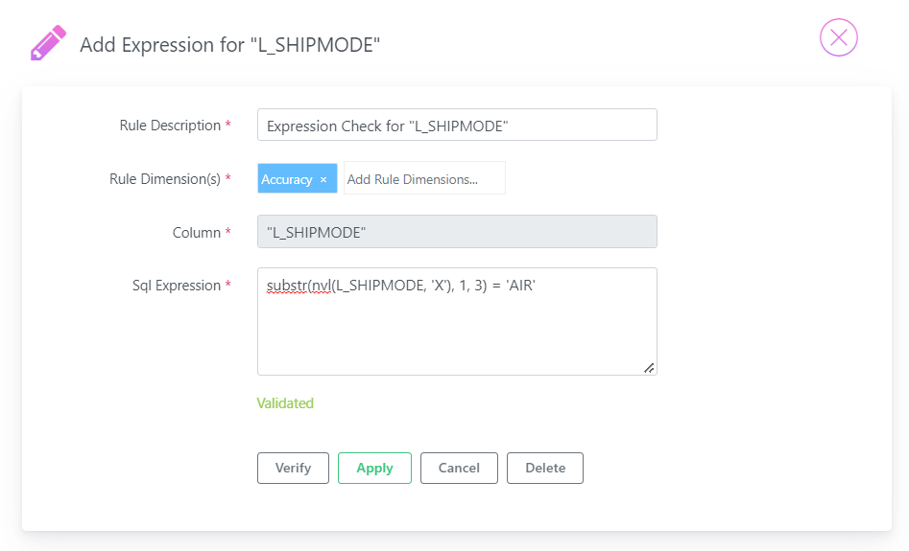Click the Validated status message

[285, 402]
